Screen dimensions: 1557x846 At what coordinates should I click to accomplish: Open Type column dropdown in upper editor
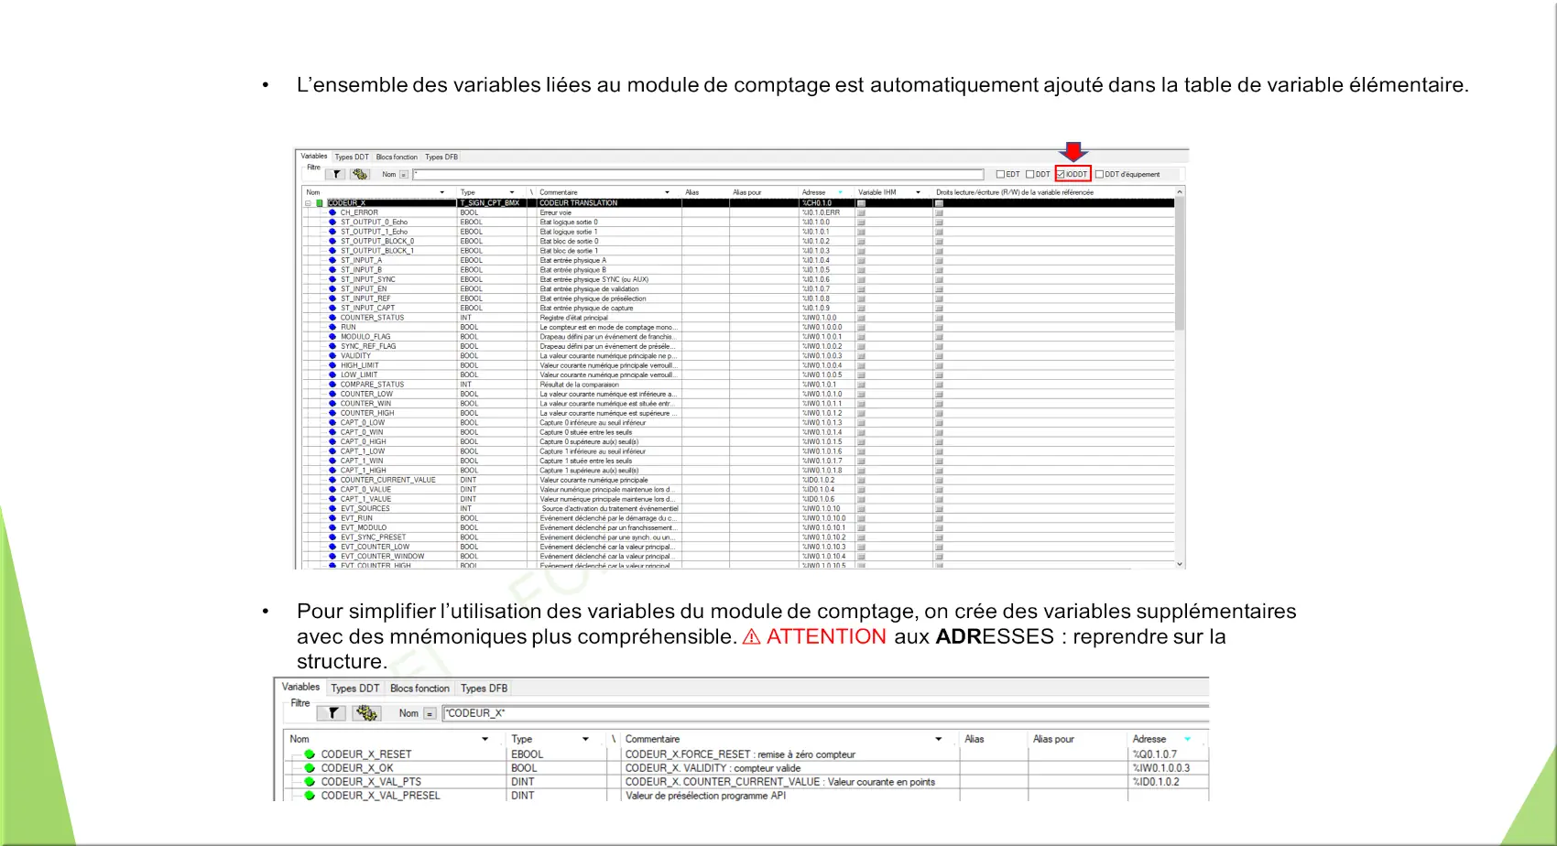pyautogui.click(x=512, y=192)
